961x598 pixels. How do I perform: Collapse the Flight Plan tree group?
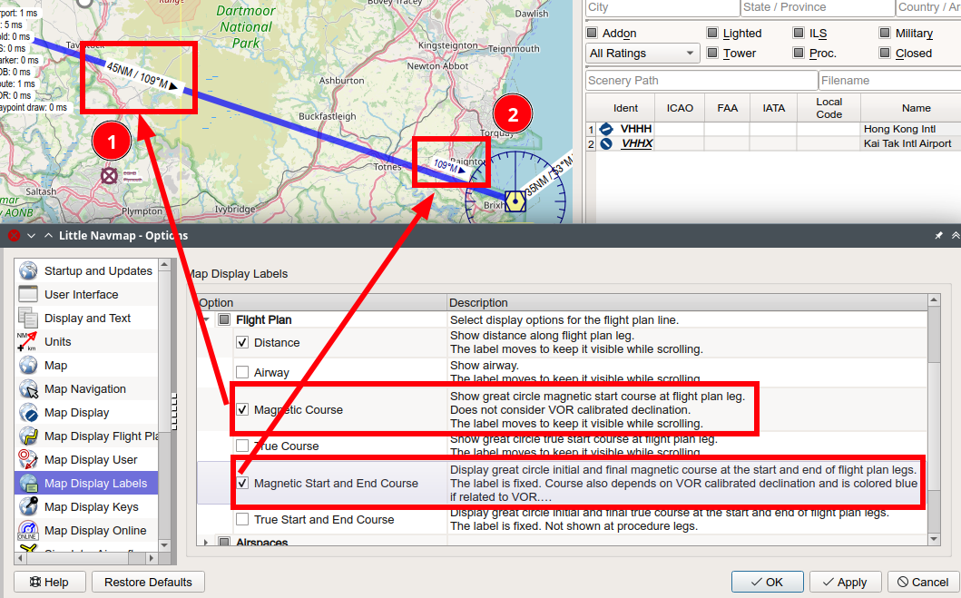pos(206,319)
